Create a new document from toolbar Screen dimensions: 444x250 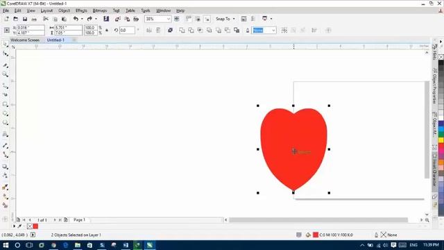(x=6, y=19)
